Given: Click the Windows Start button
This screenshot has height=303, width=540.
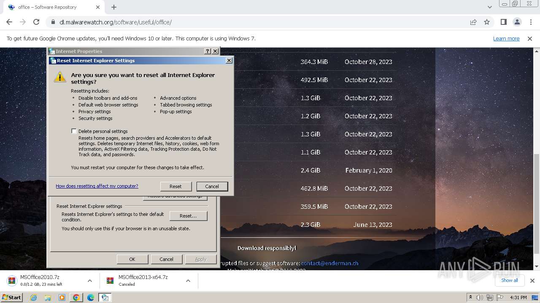Looking at the screenshot, I should pos(11,297).
